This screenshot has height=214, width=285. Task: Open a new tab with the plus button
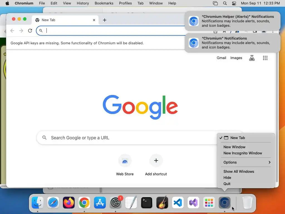pyautogui.click(x=105, y=20)
